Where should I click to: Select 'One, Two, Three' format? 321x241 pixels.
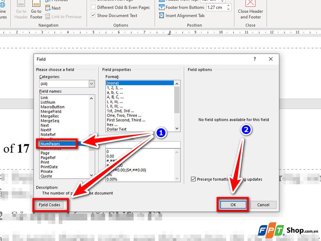pos(126,115)
